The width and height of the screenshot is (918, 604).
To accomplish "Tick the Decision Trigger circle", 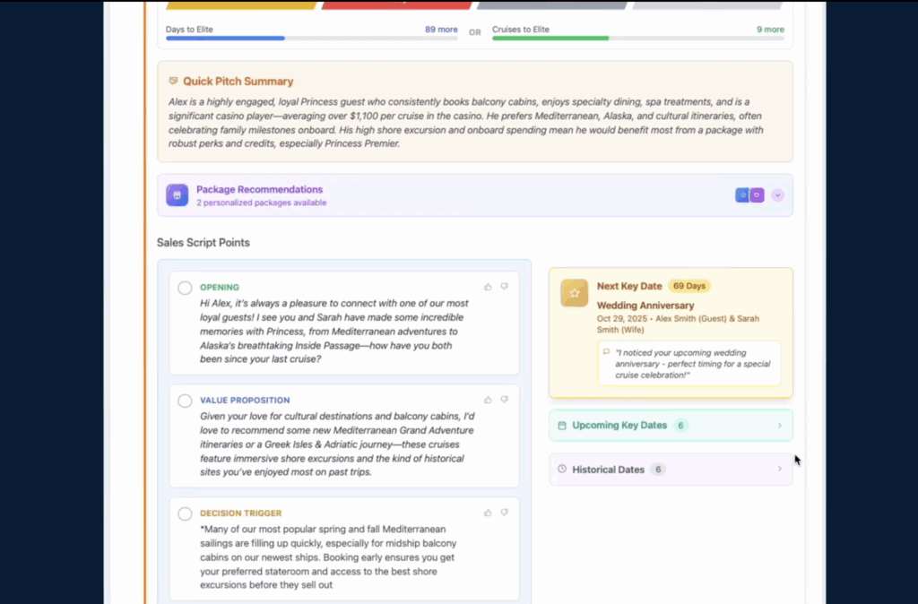I will 185,513.
